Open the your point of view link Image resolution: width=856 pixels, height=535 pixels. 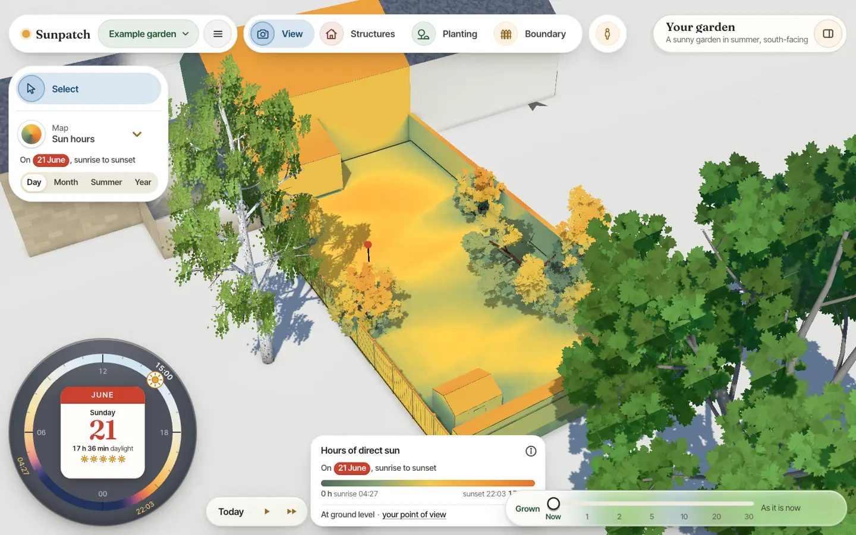click(414, 515)
